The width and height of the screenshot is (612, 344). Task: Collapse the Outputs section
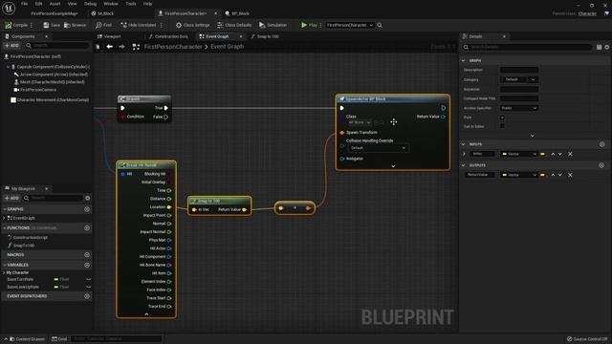[x=463, y=165]
